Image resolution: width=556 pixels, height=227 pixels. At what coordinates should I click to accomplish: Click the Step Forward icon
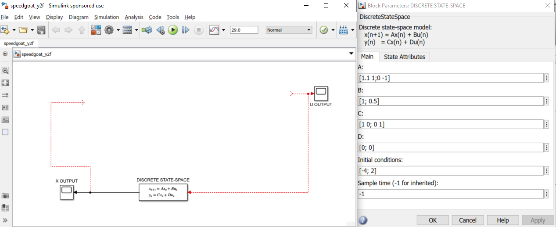point(186,30)
